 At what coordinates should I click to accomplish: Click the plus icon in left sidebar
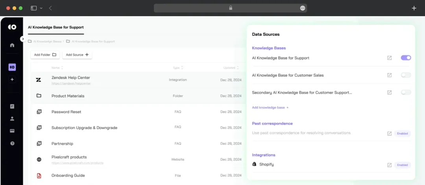coord(12,80)
